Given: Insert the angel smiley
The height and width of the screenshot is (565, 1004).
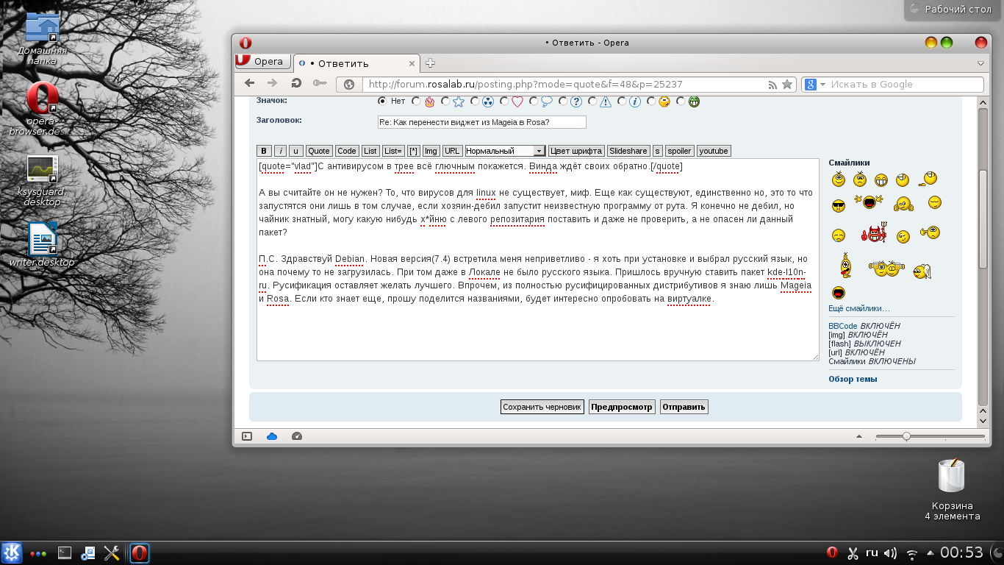Looking at the screenshot, I should [x=922, y=271].
